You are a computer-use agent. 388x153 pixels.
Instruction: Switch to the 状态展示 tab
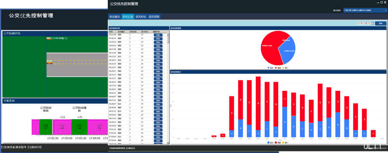[114, 17]
